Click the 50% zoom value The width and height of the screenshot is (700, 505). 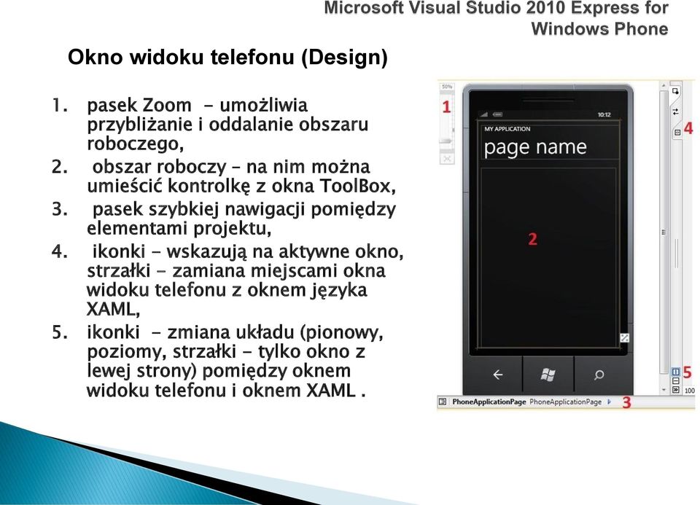(x=447, y=87)
